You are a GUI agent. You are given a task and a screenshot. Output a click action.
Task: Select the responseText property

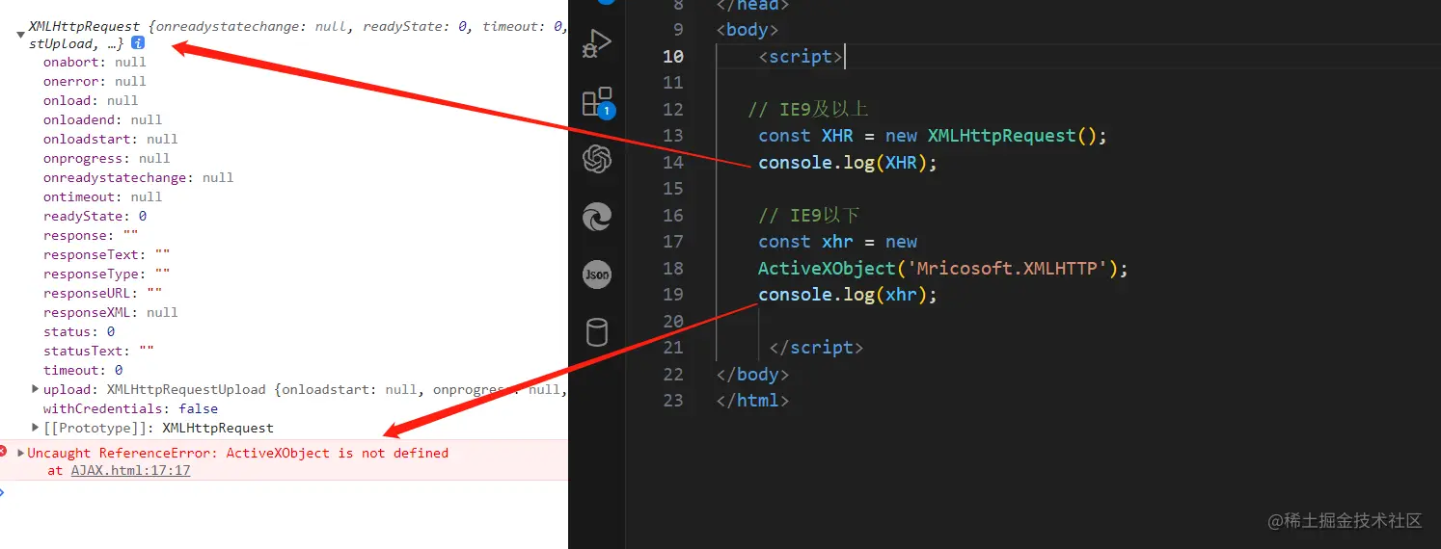tap(106, 254)
